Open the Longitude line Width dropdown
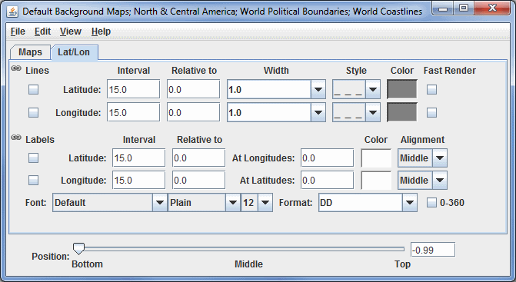The image size is (516, 282). point(318,112)
